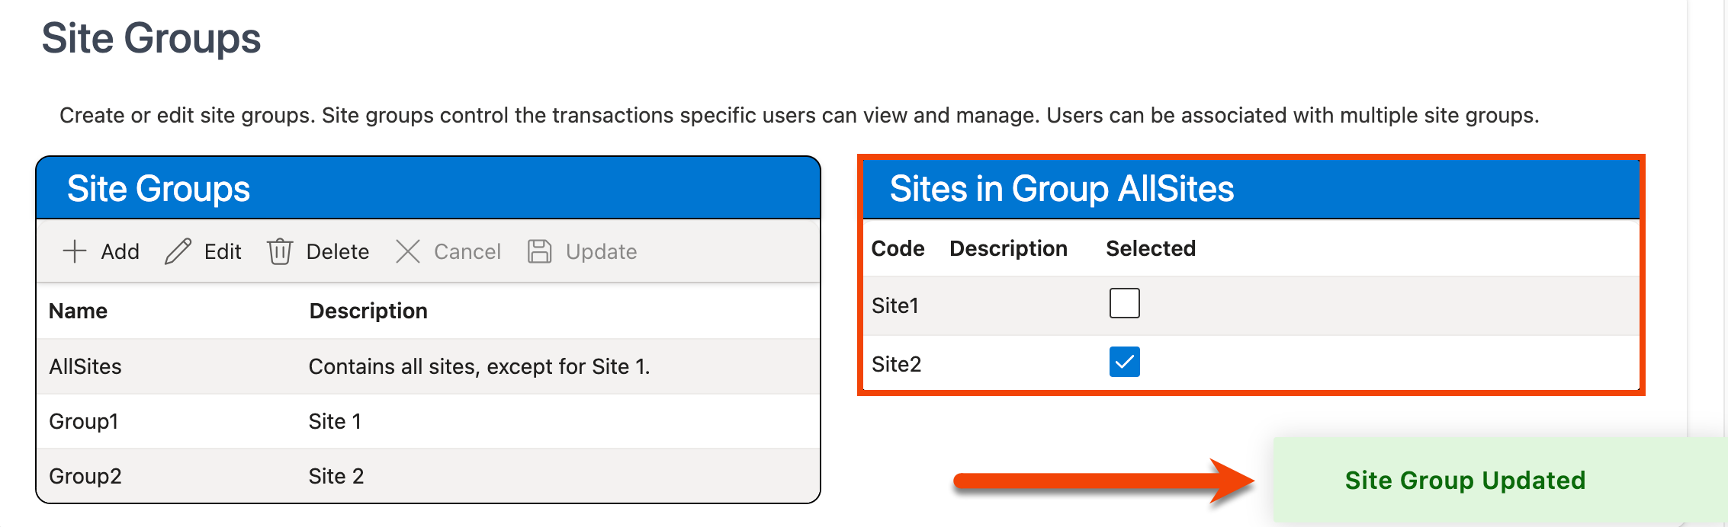Screen dimensions: 1728x527
Task: Select the Group2 name cell
Action: (85, 476)
